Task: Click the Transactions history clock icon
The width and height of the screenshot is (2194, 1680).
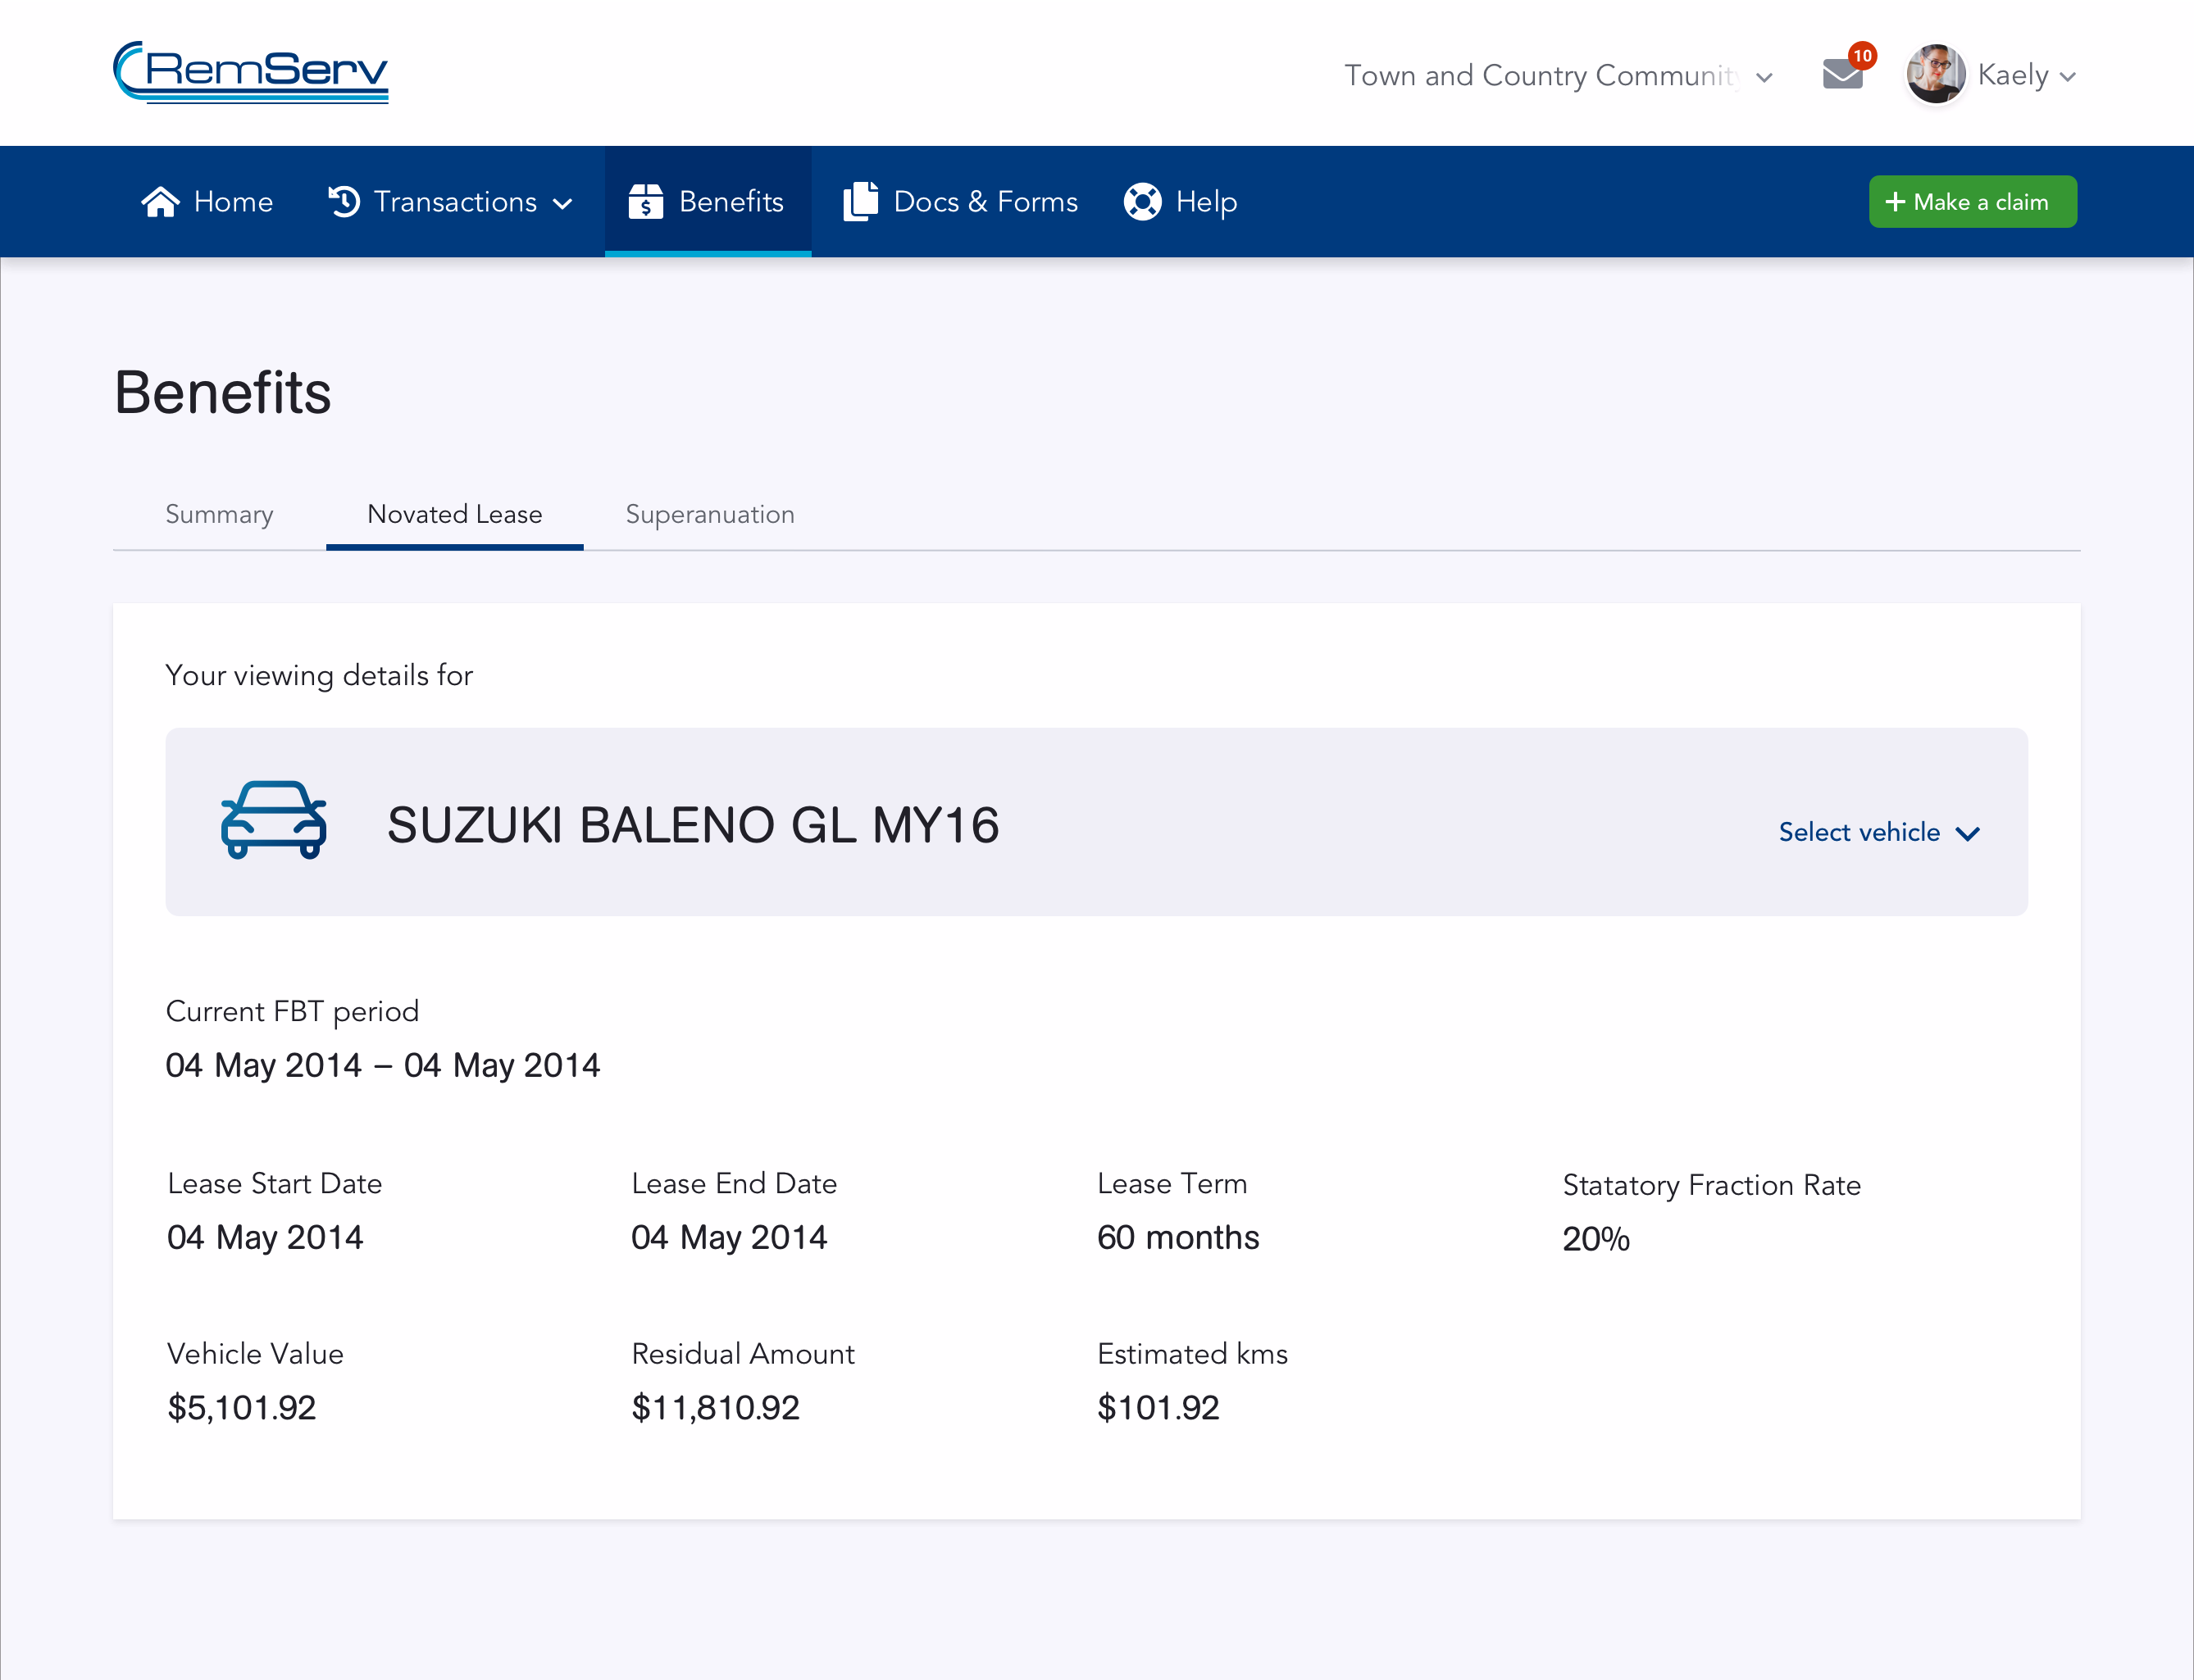Action: pyautogui.click(x=344, y=202)
